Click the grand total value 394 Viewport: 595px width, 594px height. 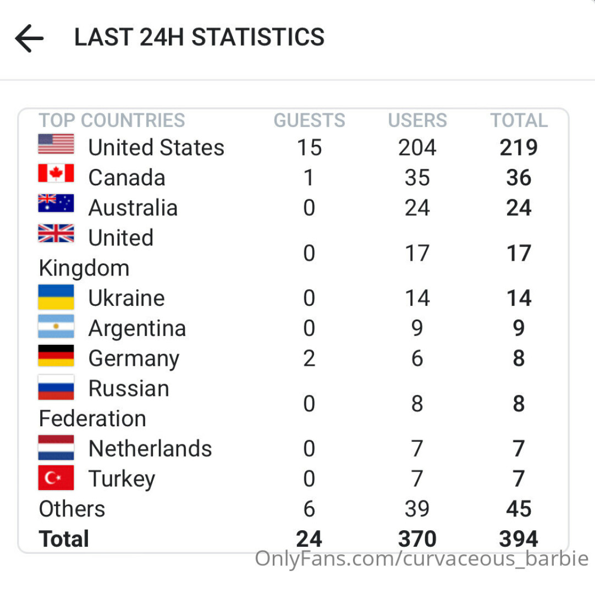(519, 539)
